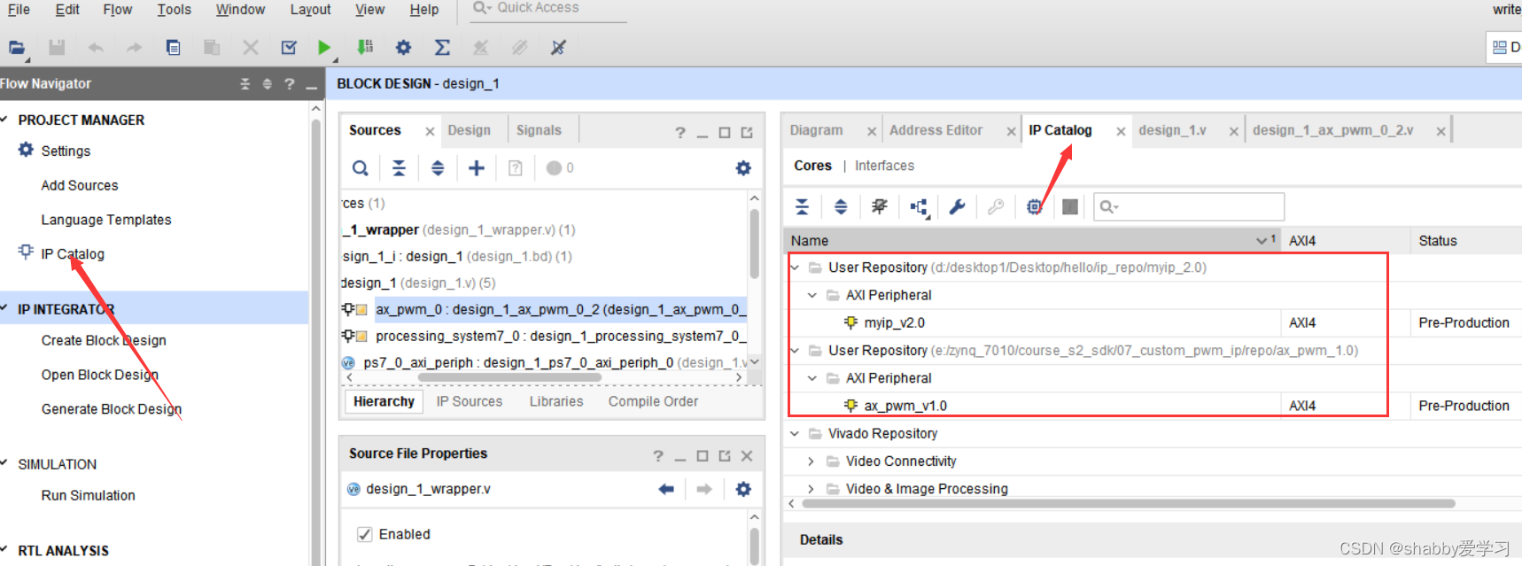
Task: Open settings via the main toolbar gear
Action: (403, 48)
